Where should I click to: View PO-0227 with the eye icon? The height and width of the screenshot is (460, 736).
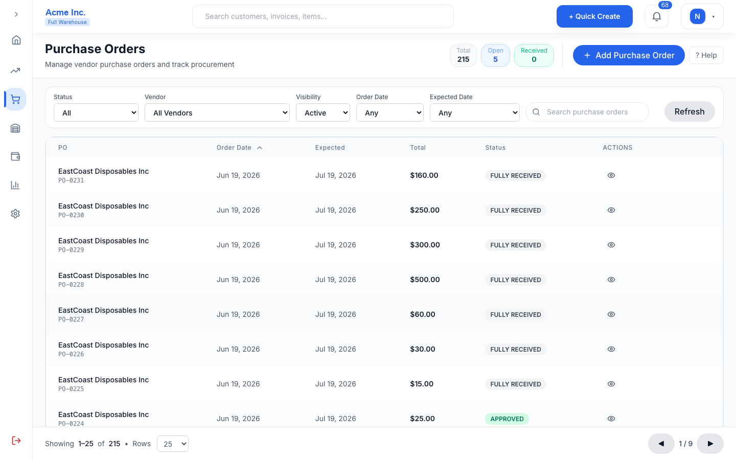click(x=611, y=314)
